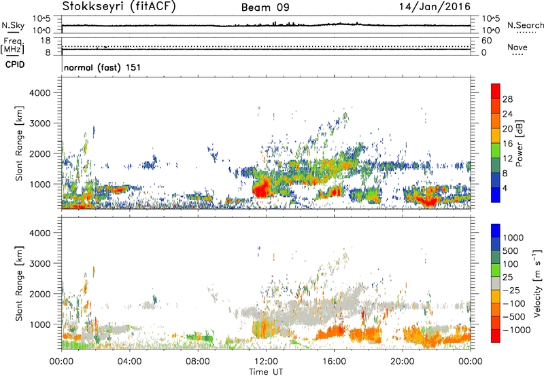Click the red bottom of Velocity colorbar

click(496, 336)
